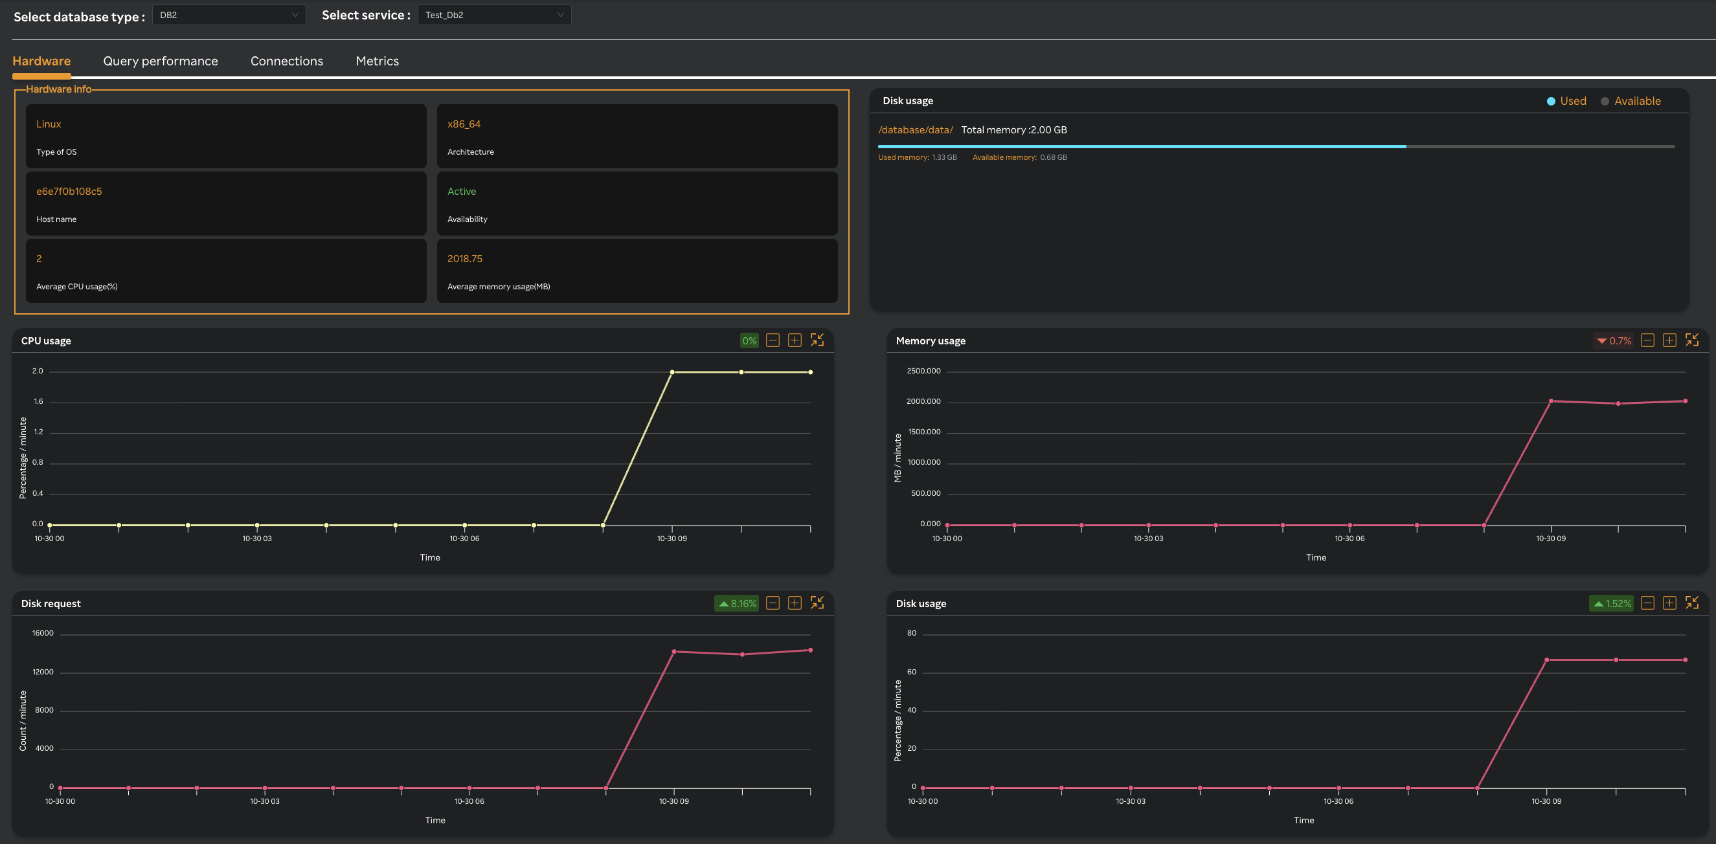Open the database type dropdown

[x=229, y=15]
